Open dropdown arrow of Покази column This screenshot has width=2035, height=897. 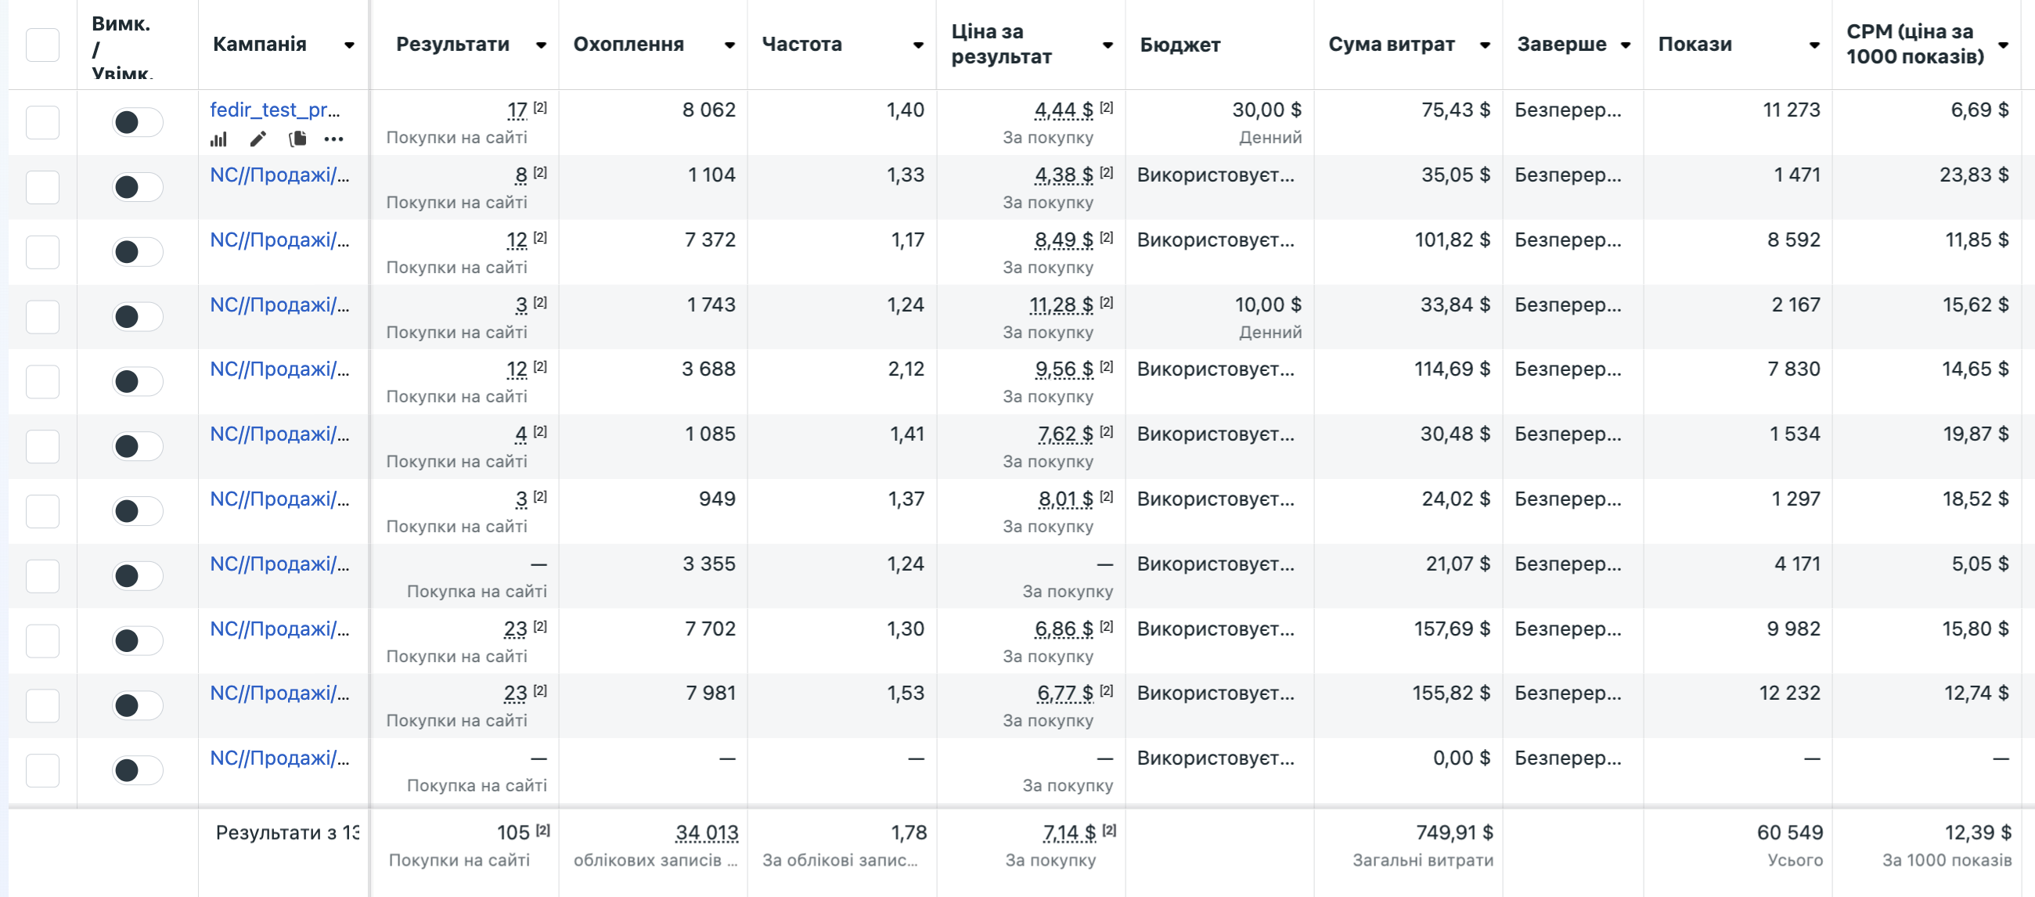pyautogui.click(x=1814, y=45)
